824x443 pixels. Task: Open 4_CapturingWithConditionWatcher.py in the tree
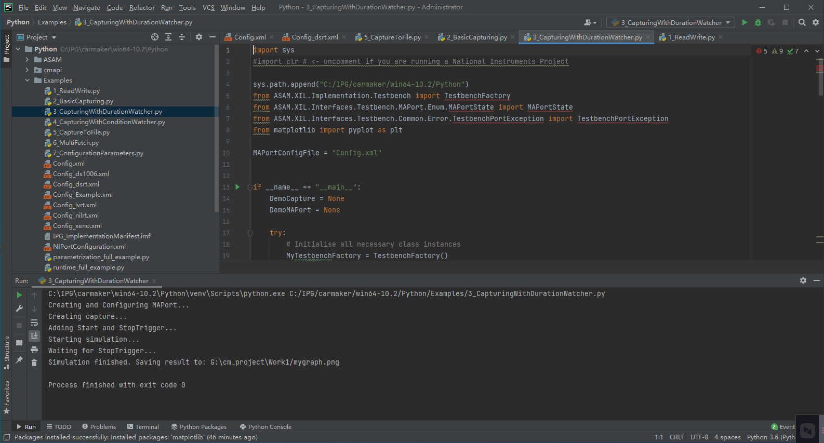109,122
